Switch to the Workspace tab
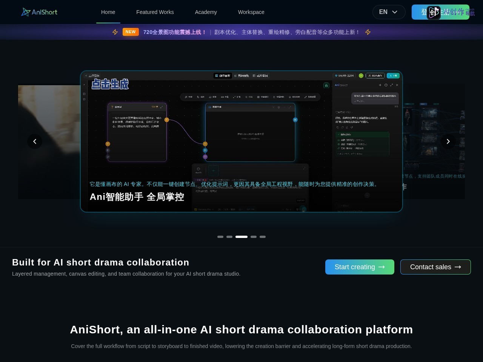Screen dimensions: 483x362 251,12
